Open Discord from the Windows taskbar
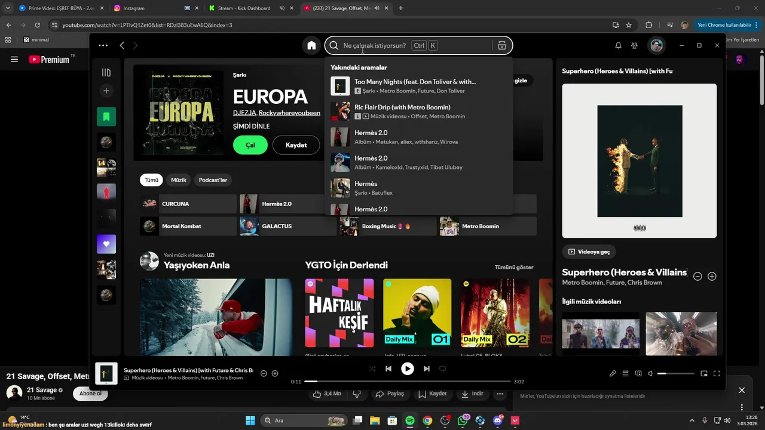765x430 pixels. click(x=498, y=420)
